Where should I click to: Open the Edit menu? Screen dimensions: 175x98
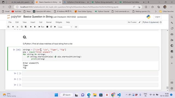(x=17, y=22)
